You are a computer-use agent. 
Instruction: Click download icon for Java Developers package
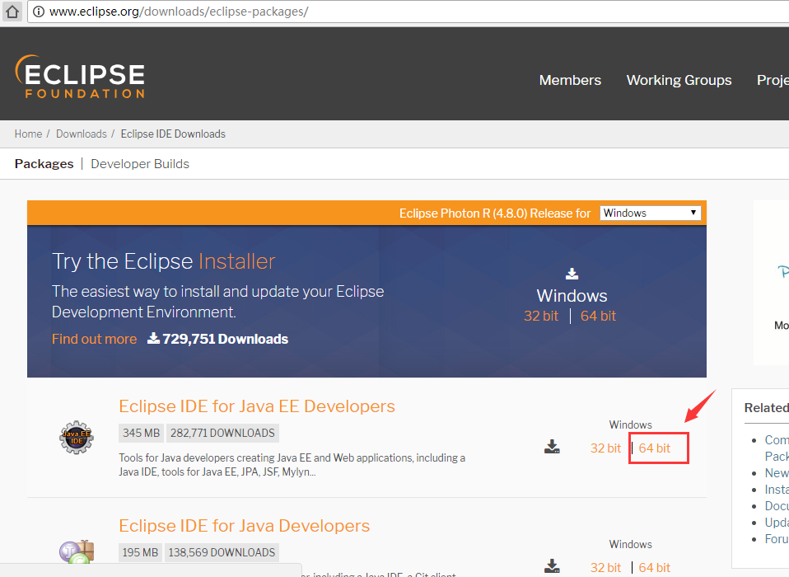tap(552, 566)
